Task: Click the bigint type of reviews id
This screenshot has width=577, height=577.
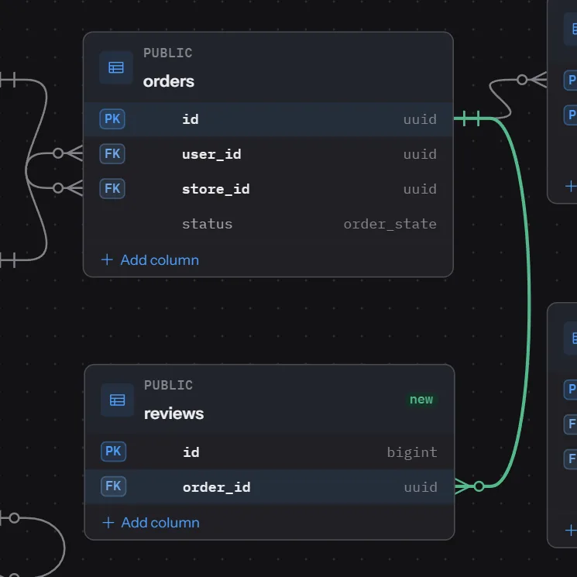Action: (412, 452)
